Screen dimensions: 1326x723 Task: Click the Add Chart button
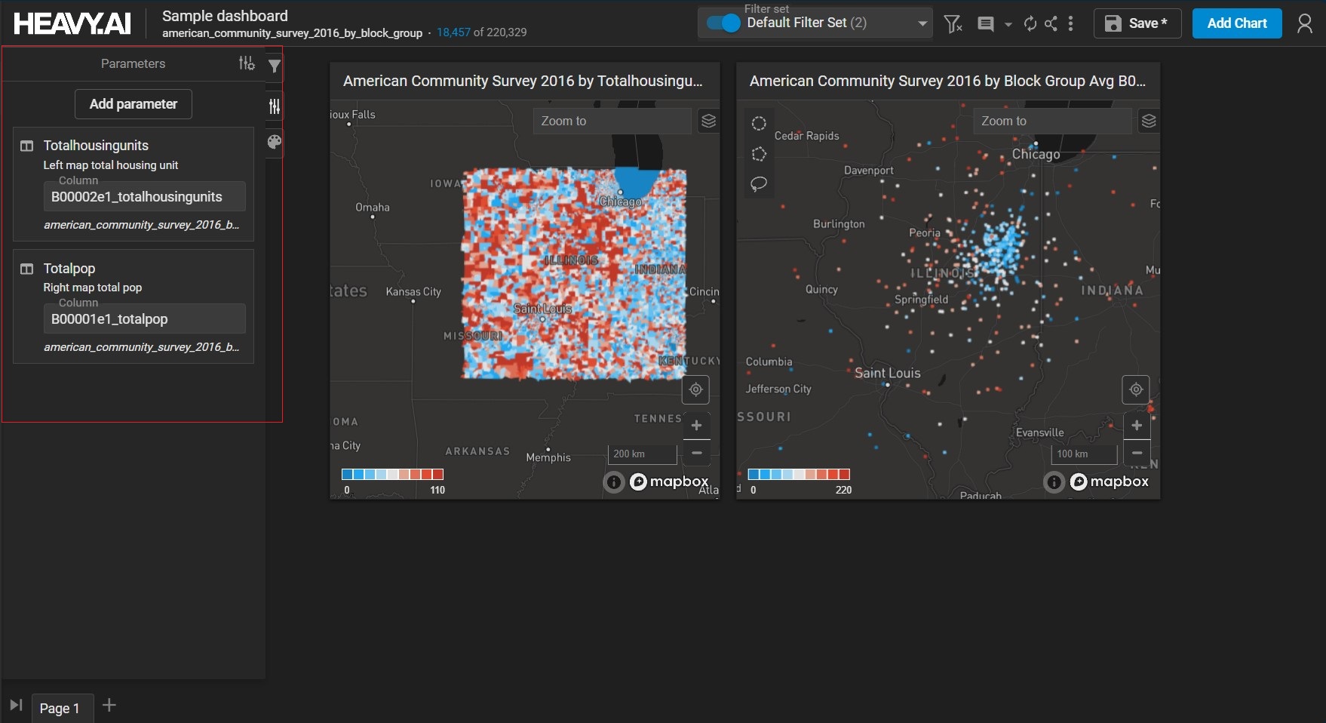pyautogui.click(x=1236, y=23)
